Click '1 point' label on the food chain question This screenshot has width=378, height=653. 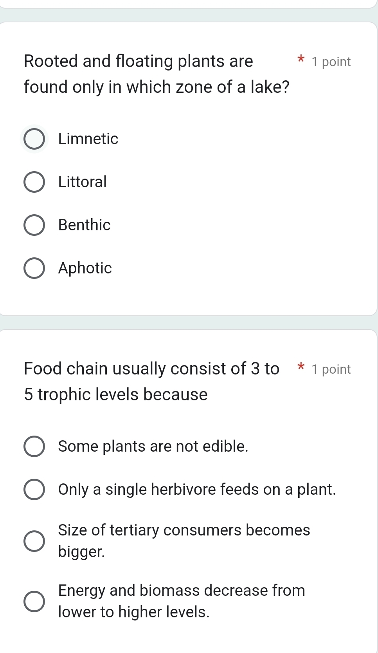(x=331, y=369)
